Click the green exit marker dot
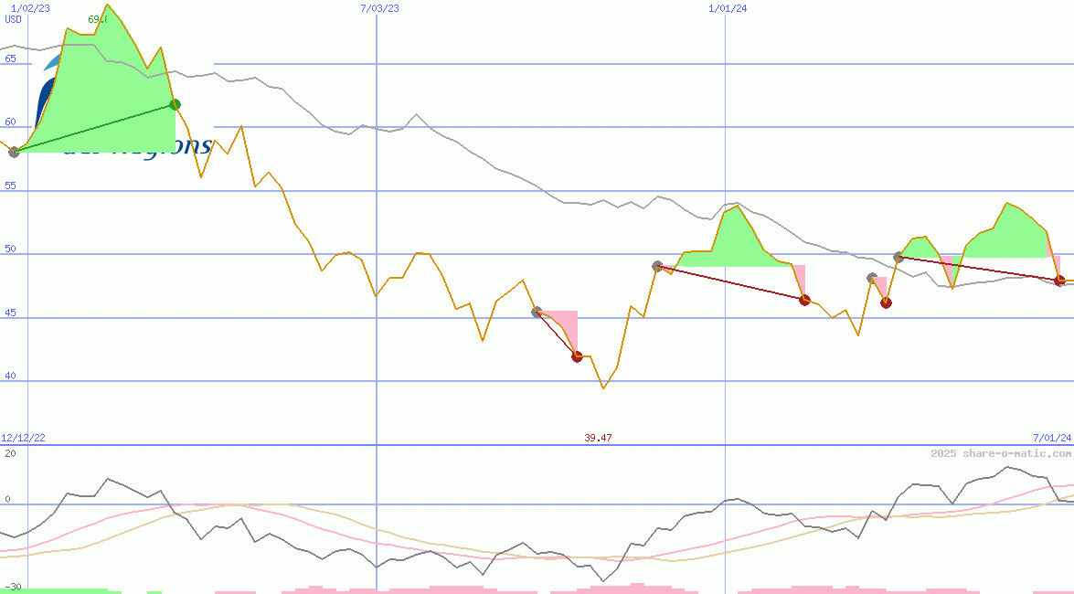Image resolution: width=1074 pixels, height=594 pixels. (x=175, y=104)
